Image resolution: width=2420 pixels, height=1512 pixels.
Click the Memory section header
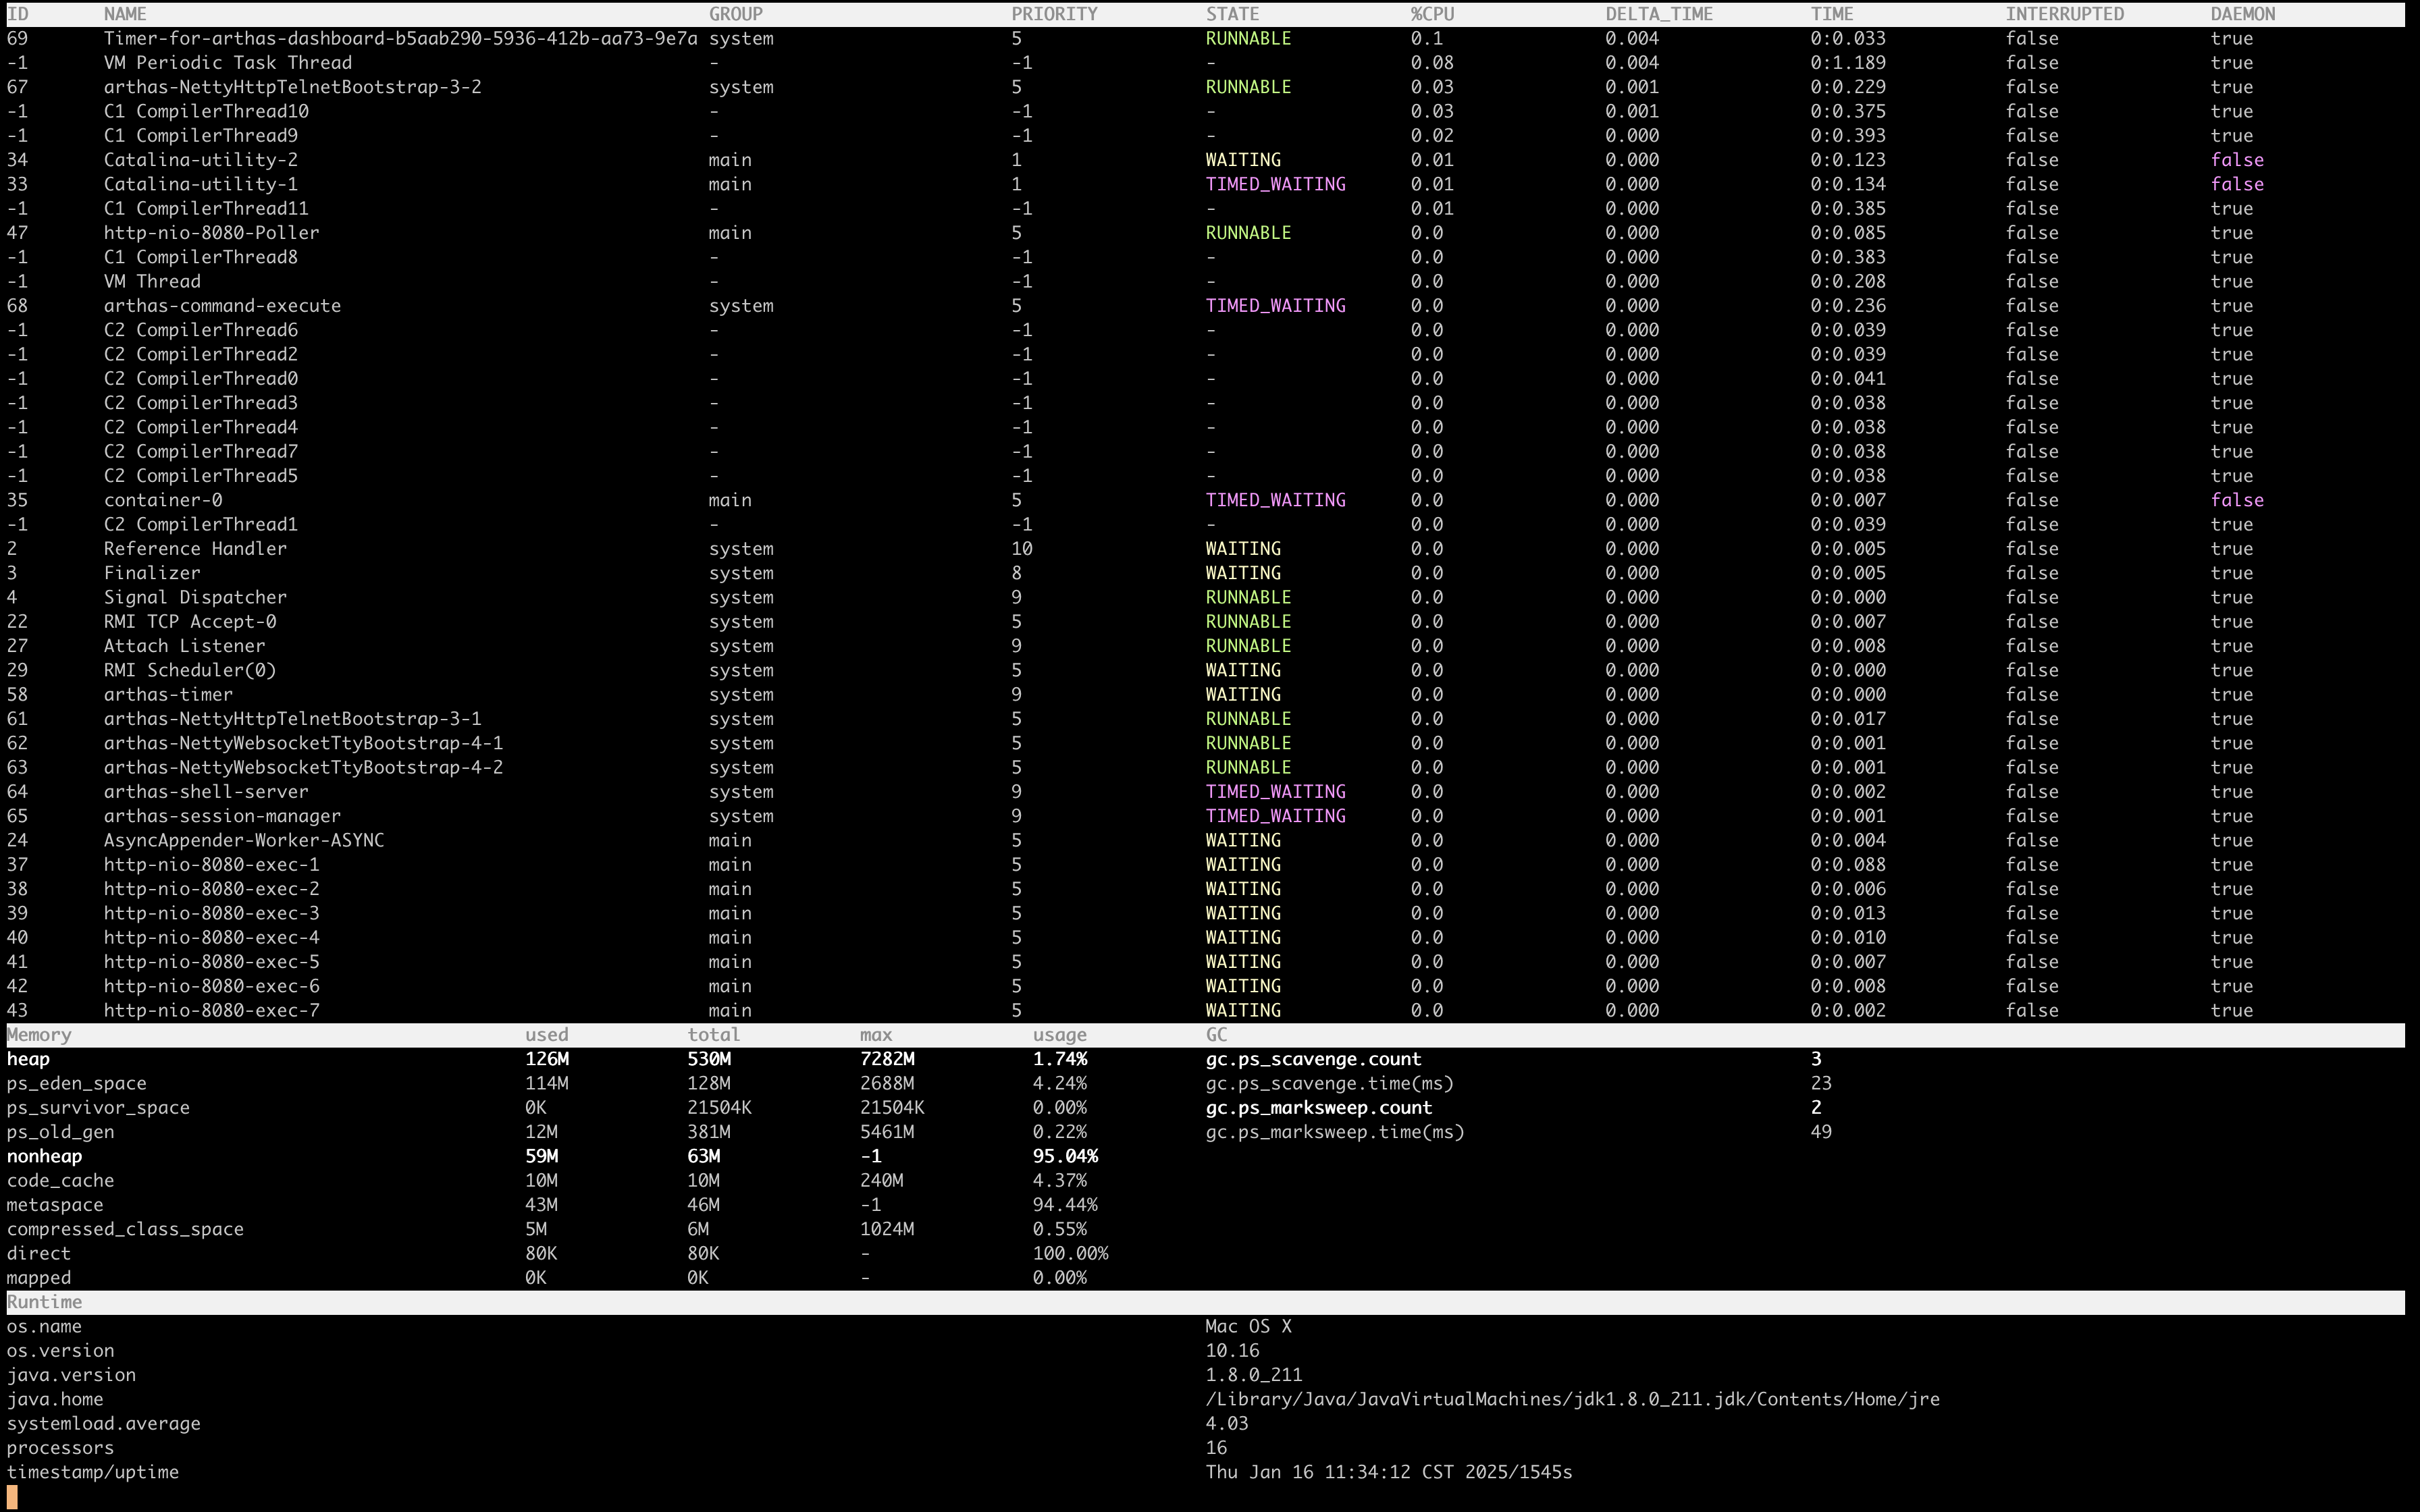coord(39,1035)
